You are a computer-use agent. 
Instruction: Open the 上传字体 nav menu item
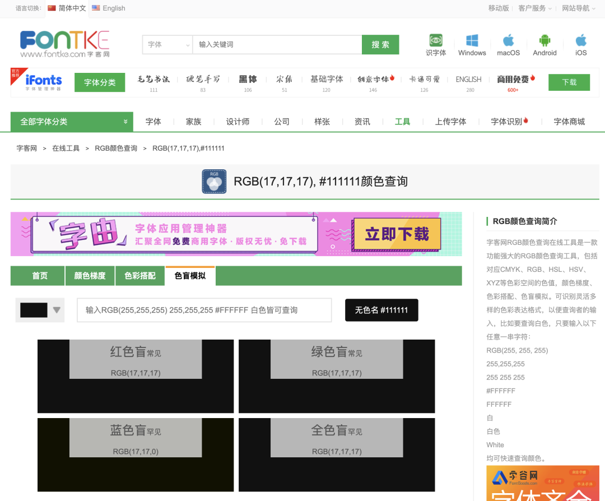coord(450,122)
